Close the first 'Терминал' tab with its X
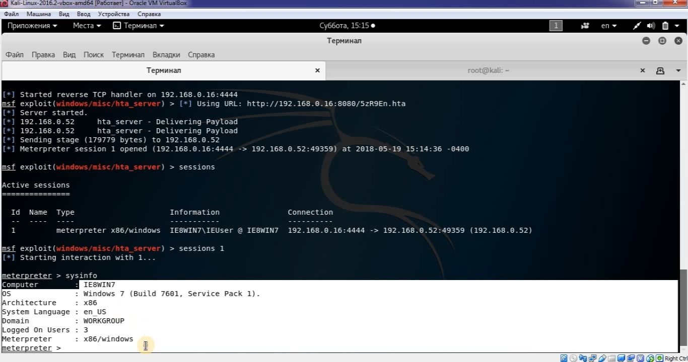Image resolution: width=688 pixels, height=362 pixels. pyautogui.click(x=317, y=70)
